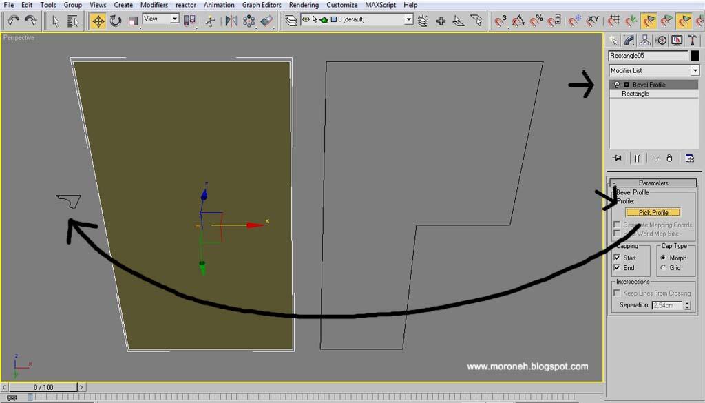Open the Display panel tab
Viewport: 705px width, 403px height.
[676, 41]
